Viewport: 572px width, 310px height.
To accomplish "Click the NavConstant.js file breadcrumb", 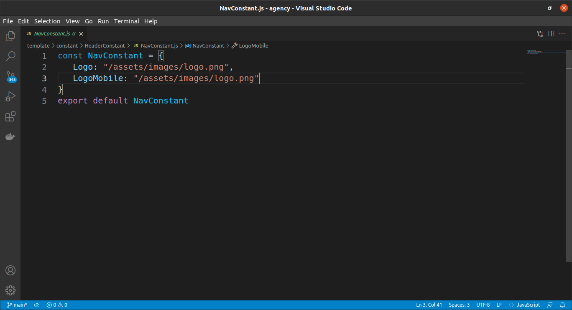I will click(x=156, y=46).
